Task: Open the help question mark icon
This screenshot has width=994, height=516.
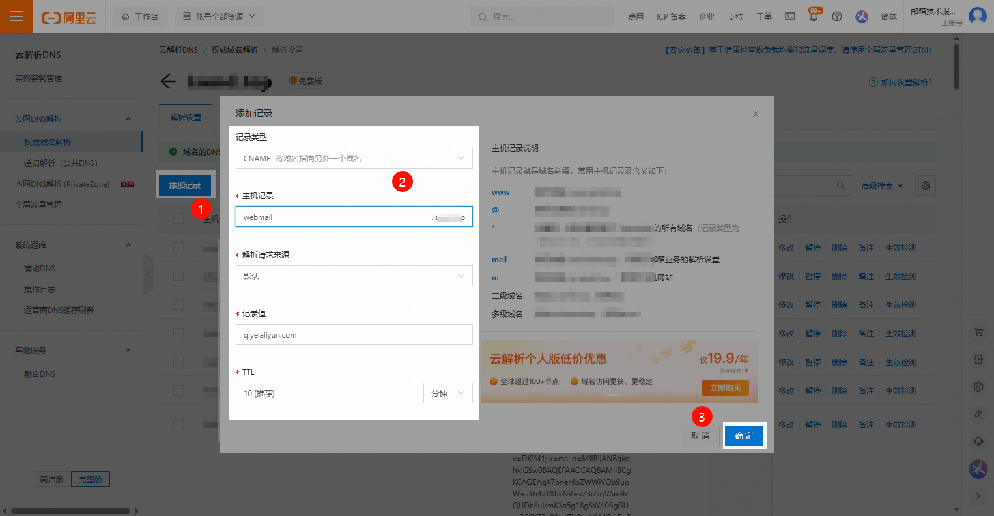Action: (x=837, y=16)
